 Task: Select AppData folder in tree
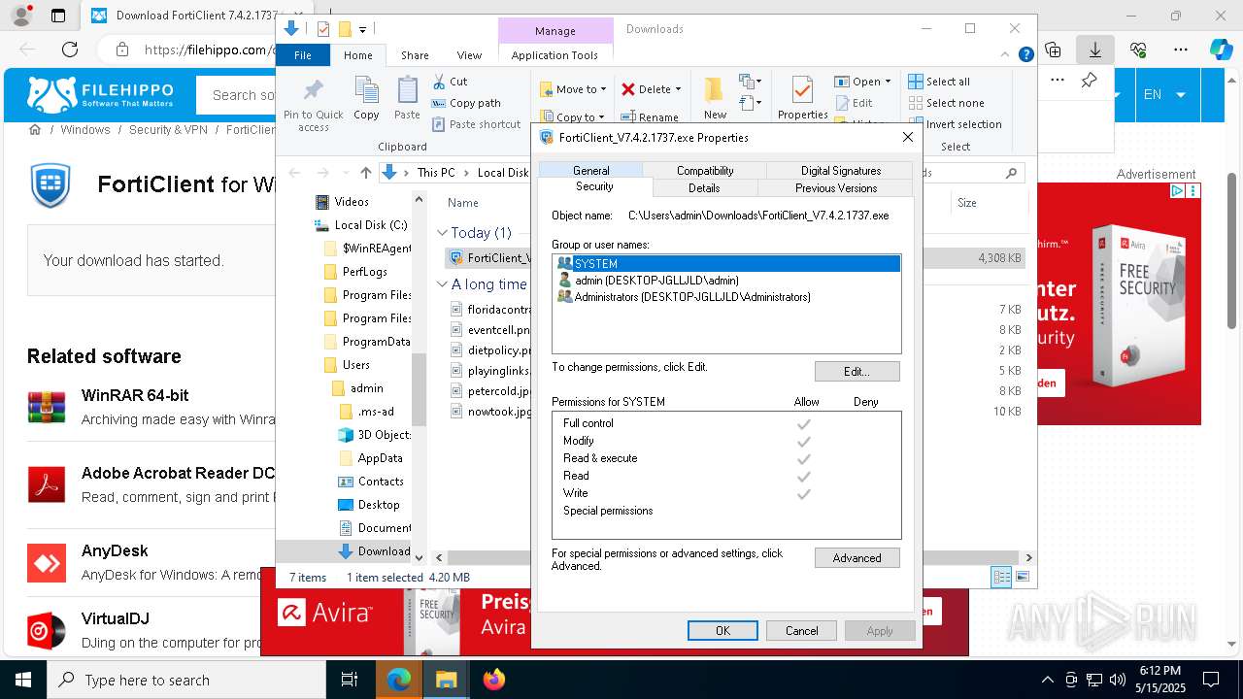click(371, 458)
